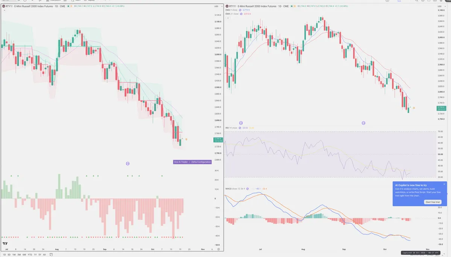Set date range to 3M
This screenshot has height=257, width=451.
pyautogui.click(x=19, y=255)
